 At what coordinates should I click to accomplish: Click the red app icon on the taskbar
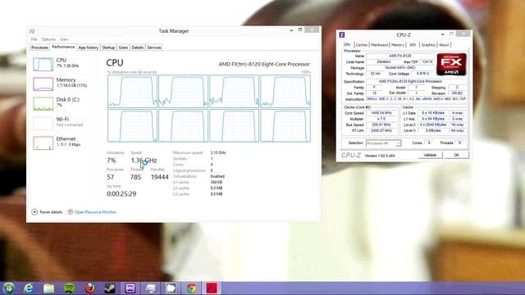(x=212, y=288)
